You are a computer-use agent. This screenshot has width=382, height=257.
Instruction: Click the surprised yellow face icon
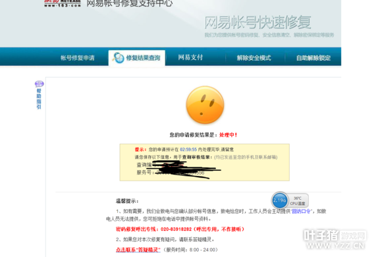click(205, 105)
